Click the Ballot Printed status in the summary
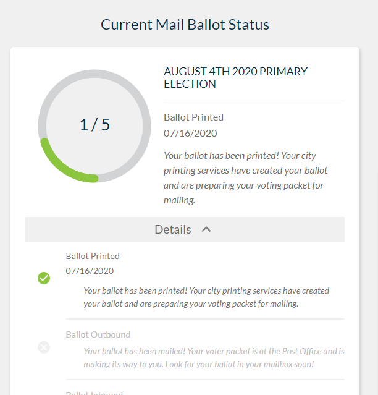Image resolution: width=378 pixels, height=395 pixels. (x=193, y=117)
